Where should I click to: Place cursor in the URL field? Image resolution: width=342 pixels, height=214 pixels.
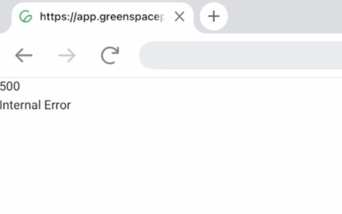[239, 55]
